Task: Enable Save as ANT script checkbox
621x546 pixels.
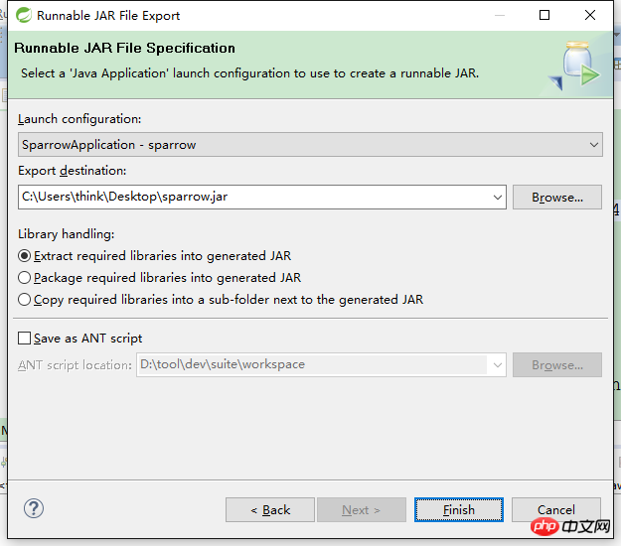Action: tap(24, 339)
